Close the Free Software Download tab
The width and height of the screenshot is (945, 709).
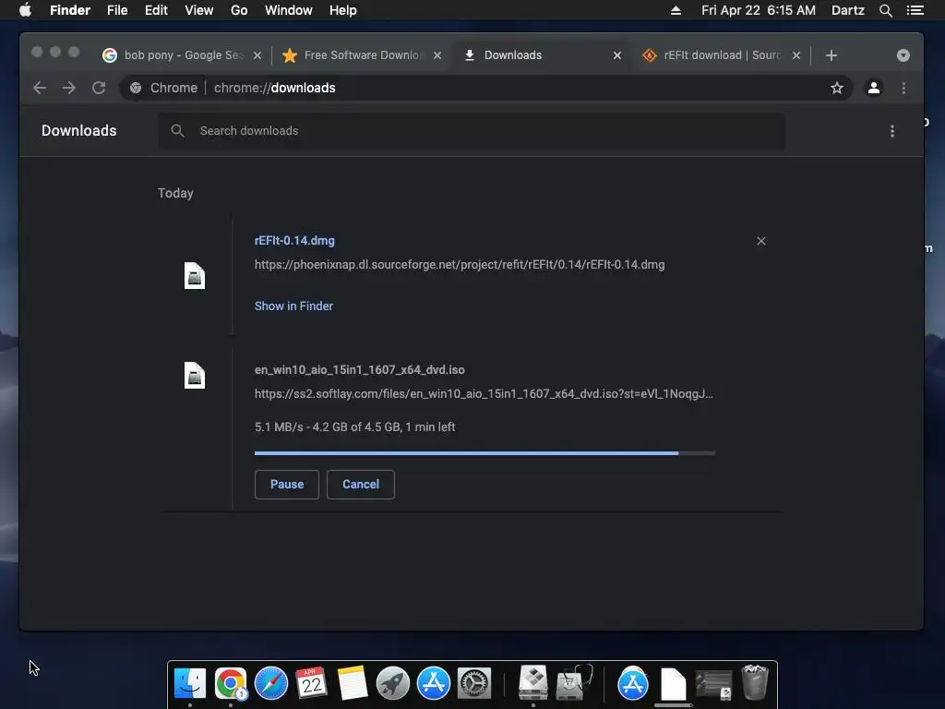click(x=437, y=55)
